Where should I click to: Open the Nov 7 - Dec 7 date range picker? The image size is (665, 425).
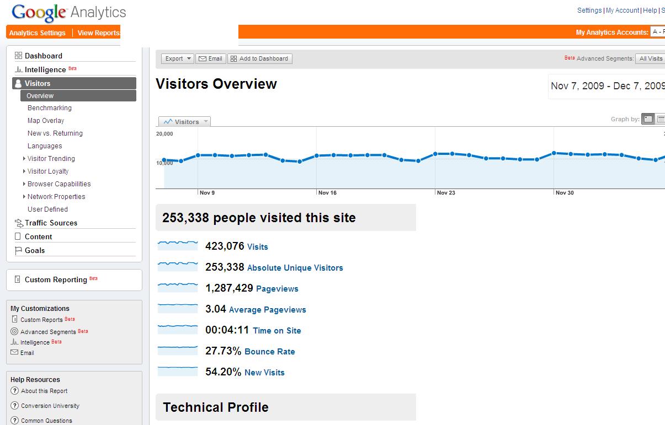point(607,86)
